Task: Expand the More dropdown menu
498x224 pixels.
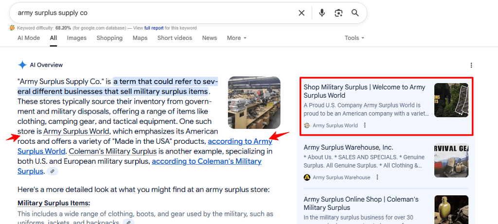Action: (237, 38)
